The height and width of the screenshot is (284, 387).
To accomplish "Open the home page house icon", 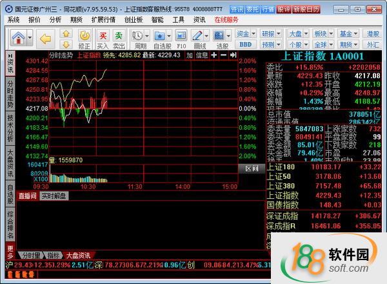I will point(19,38).
